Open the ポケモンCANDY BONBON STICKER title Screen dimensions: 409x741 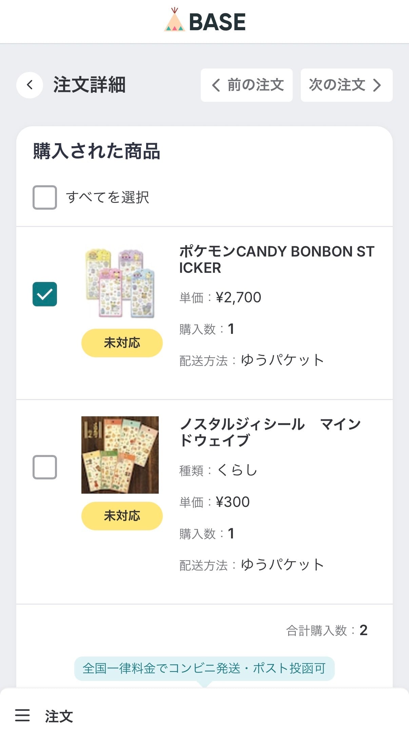tap(276, 260)
